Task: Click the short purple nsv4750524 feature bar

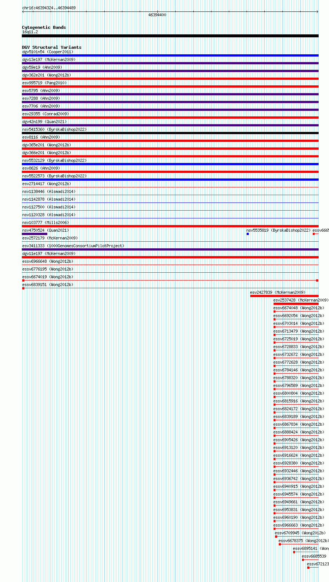Action: point(35,234)
